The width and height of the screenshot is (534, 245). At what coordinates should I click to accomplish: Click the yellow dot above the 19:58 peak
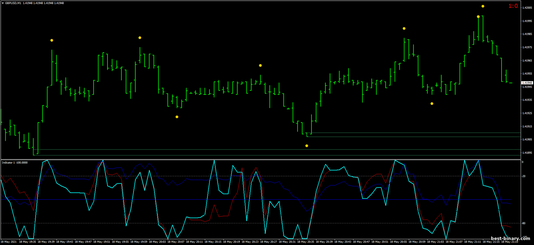[x=140, y=38]
